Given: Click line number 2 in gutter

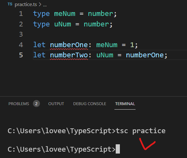Looking at the screenshot, I should 21,24.
